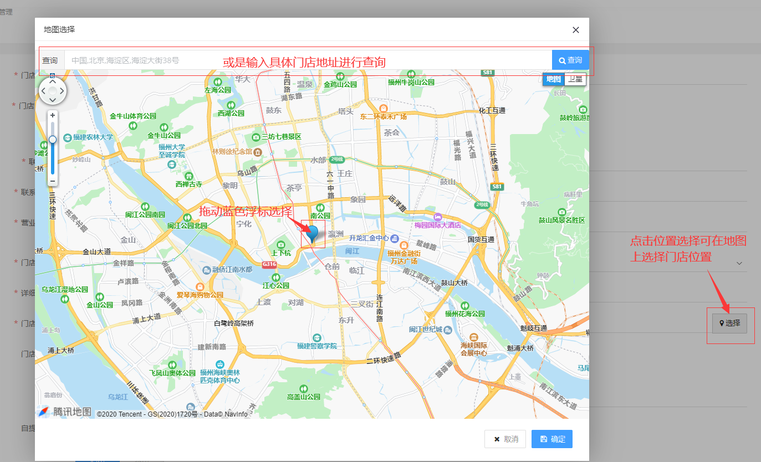Confirm selection with 确定 button
Viewport: 761px width, 462px height.
[x=552, y=439]
